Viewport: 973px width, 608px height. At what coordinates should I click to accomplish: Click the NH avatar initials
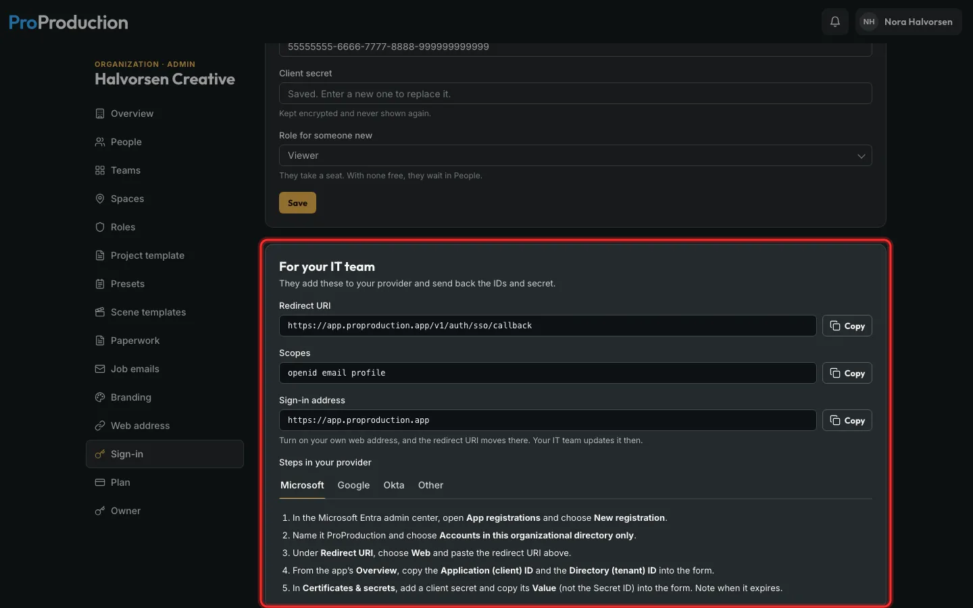(x=869, y=22)
